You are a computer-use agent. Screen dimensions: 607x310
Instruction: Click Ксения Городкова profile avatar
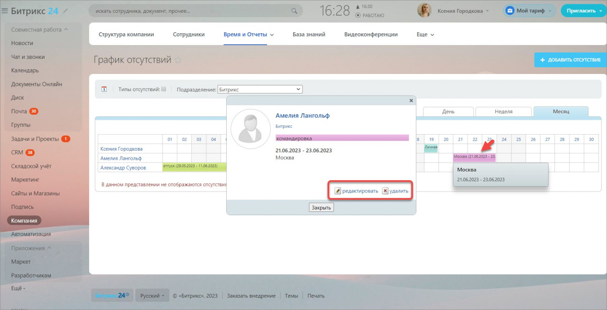(x=424, y=10)
